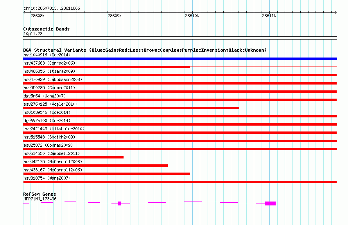Image resolution: width=348 pixels, height=225 pixels.
Task: Click the nsv1040916 (Coe2014) label
Action: click(47, 55)
